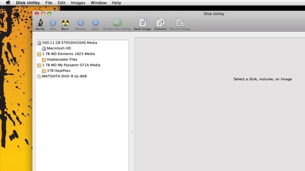Image resolution: width=305 pixels, height=171 pixels.
Task: Select the hard disk icon beside 500.11 GB ST9500420AS Media
Action: coord(39,43)
